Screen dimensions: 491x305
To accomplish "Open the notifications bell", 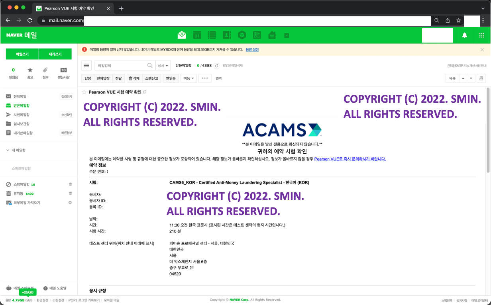I will 465,35.
